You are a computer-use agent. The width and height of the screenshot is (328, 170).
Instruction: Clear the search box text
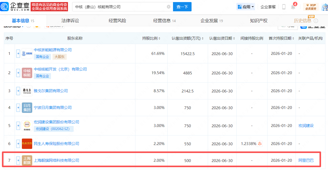point(169,7)
